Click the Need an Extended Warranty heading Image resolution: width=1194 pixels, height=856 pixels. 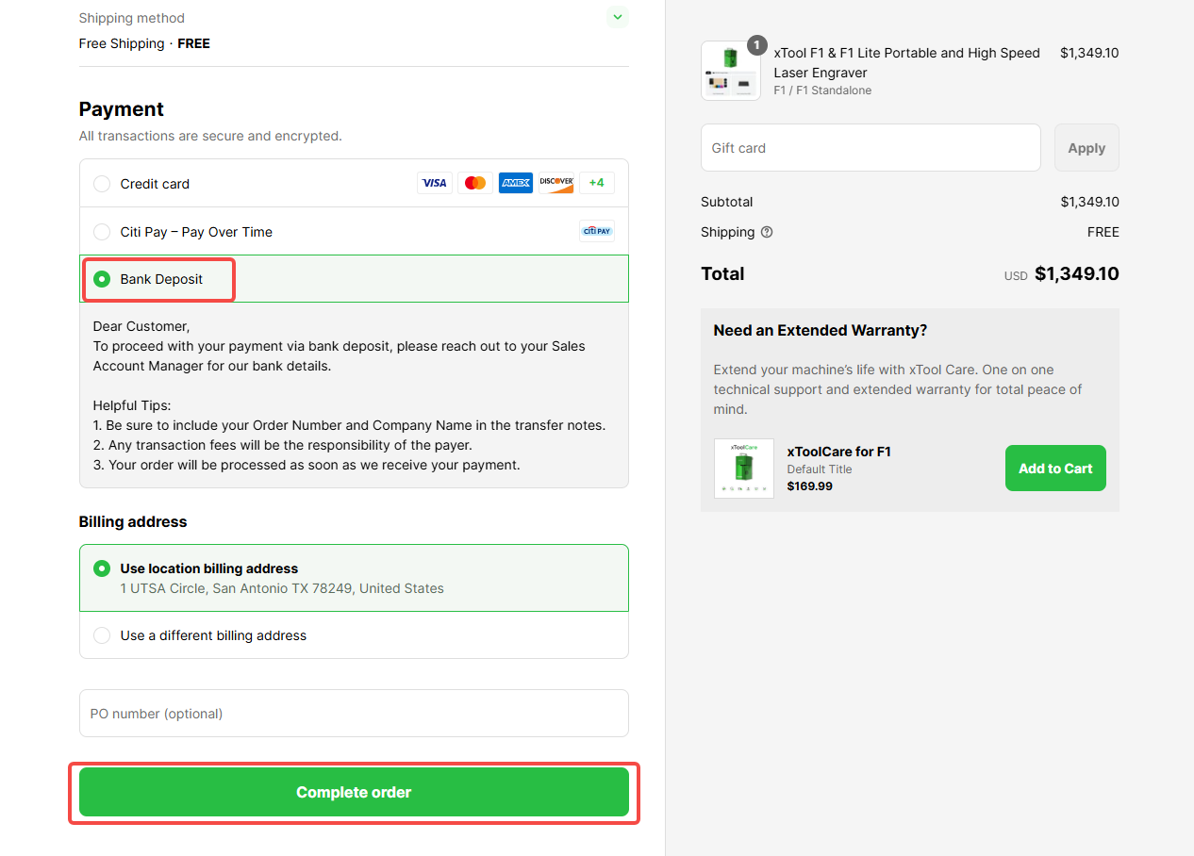[x=821, y=330]
